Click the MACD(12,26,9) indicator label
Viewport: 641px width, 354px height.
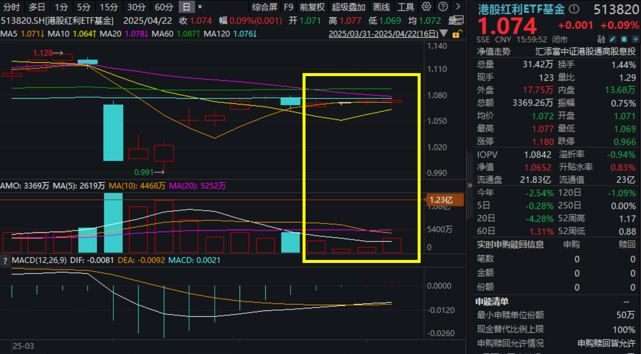tap(39, 260)
